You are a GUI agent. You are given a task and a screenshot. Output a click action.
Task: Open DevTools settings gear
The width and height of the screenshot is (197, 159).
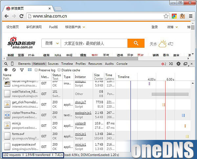(x=178, y=64)
